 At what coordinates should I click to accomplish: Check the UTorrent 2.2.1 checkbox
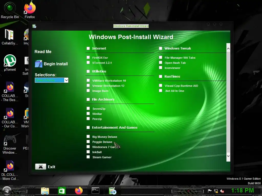[88, 63]
